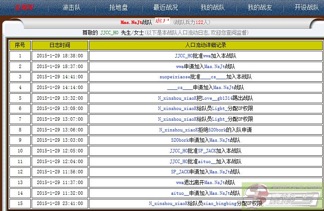
Task: Open 520bork link in row 9
Action: (x=180, y=140)
